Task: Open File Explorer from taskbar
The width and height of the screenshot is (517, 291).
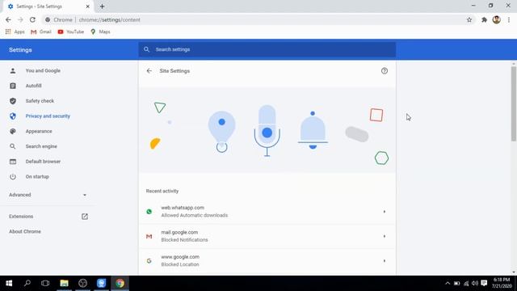Action: (x=64, y=283)
